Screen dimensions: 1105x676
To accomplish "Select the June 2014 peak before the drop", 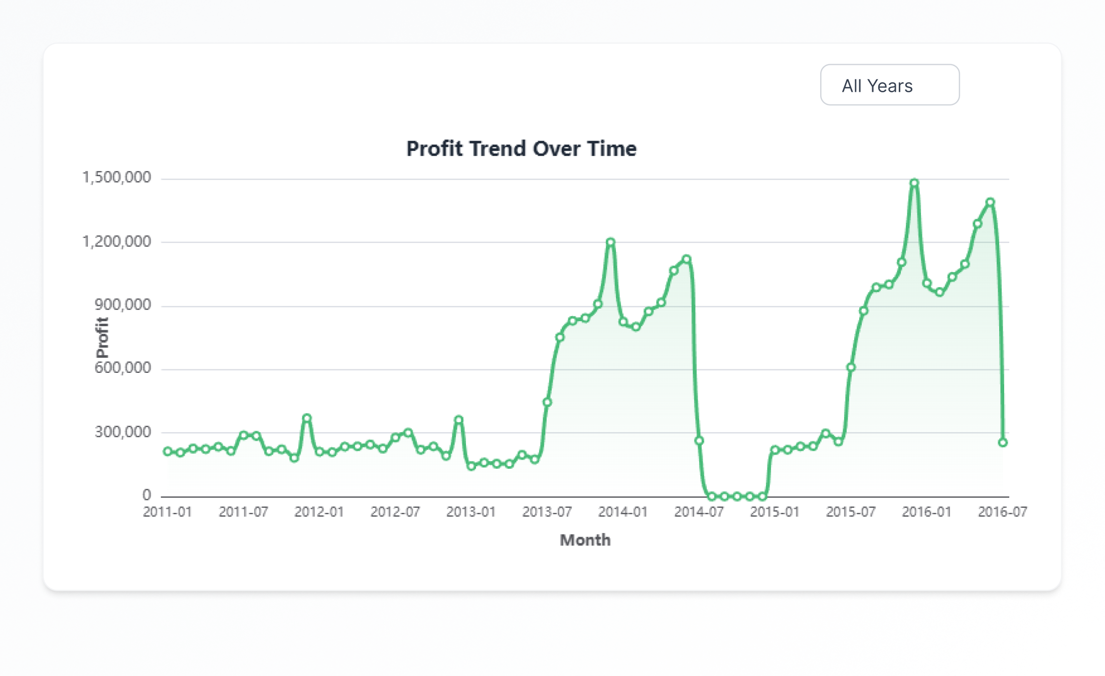I will pos(686,259).
